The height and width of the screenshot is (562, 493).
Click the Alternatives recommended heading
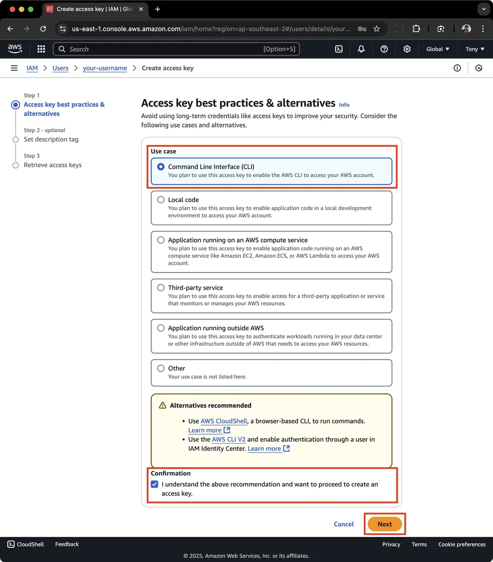coord(211,405)
